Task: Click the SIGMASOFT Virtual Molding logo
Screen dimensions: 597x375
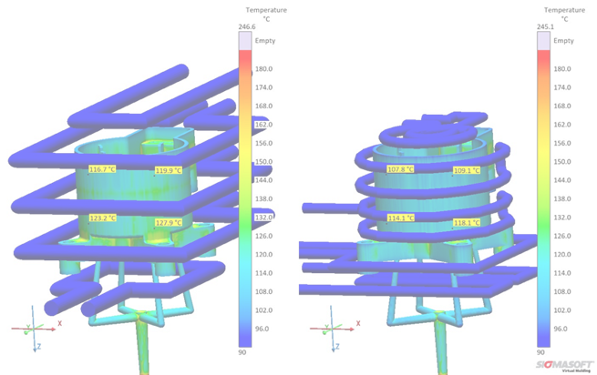Action: (563, 363)
